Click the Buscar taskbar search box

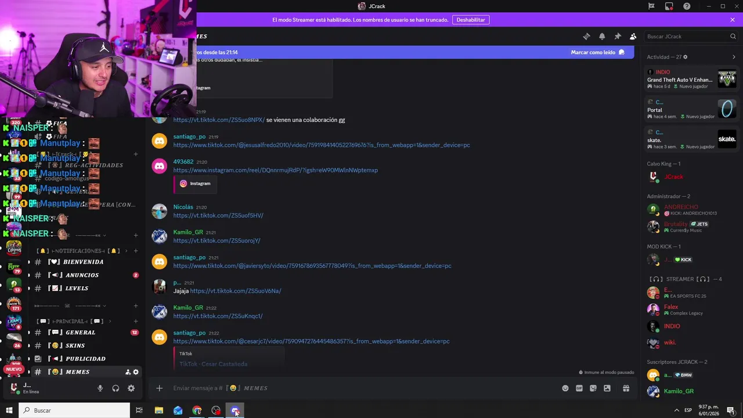(74, 410)
